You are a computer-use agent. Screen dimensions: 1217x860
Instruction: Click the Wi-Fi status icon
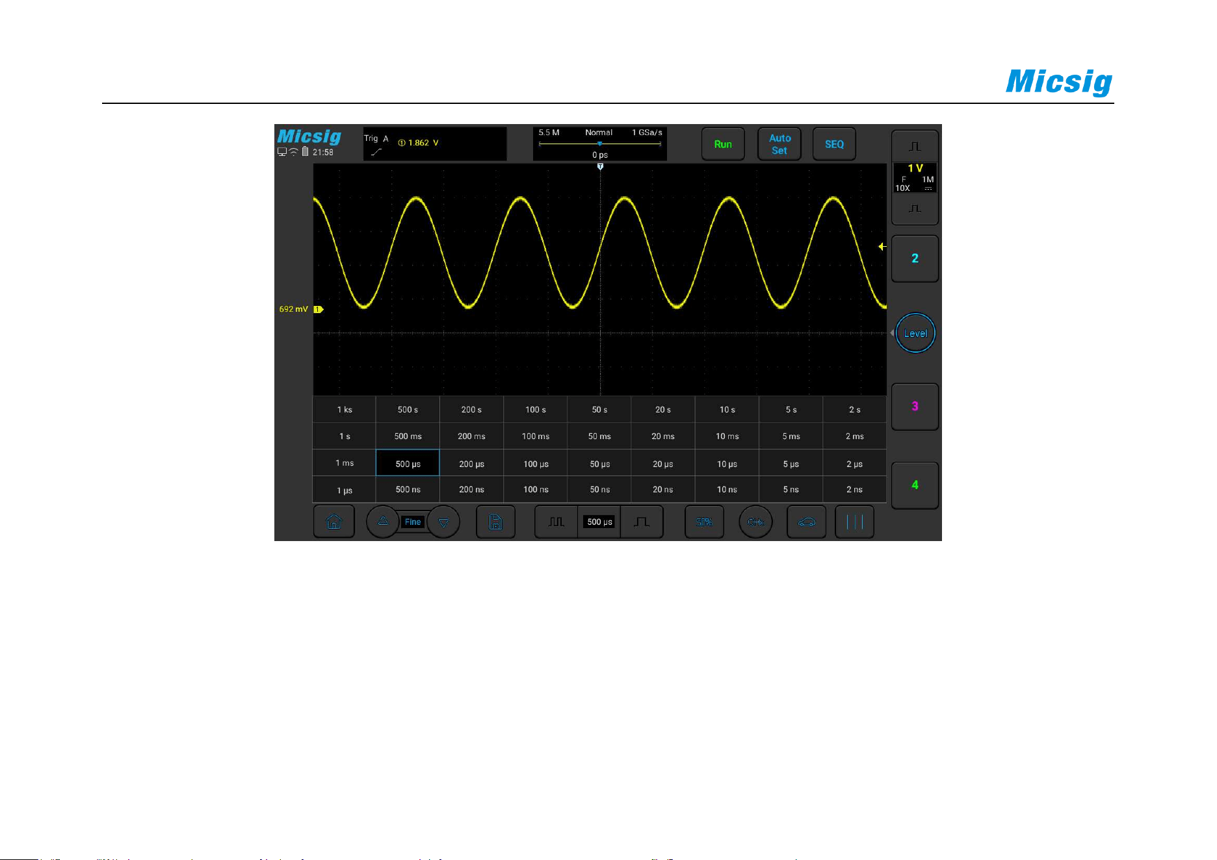294,152
